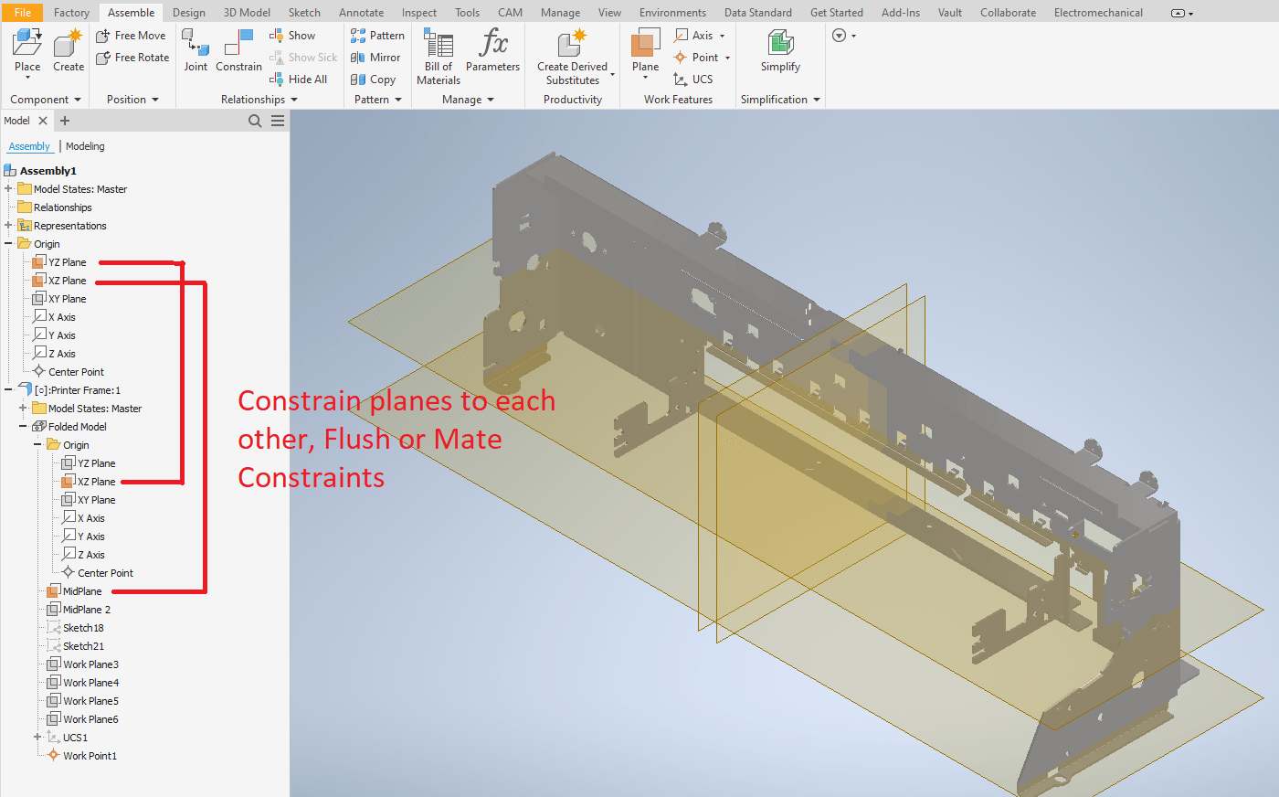
Task: Select the Free Rotate tool
Action: (x=132, y=58)
